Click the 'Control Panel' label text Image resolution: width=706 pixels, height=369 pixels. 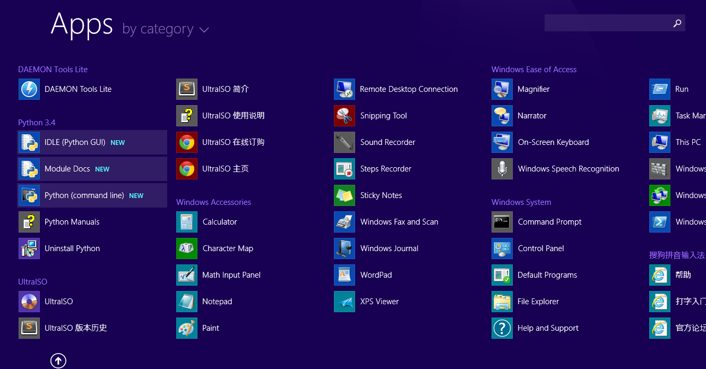coord(541,248)
